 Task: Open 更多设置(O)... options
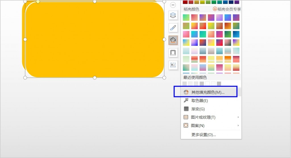coord(211,135)
